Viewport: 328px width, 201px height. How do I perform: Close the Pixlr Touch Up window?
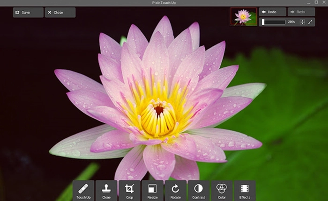click(x=324, y=2)
